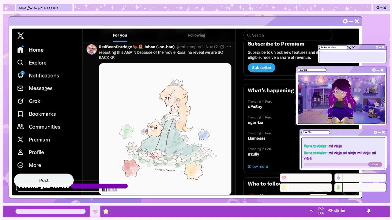Click the X logo in the sidebar
Viewport: 392px width, 220px height.
pyautogui.click(x=21, y=35)
